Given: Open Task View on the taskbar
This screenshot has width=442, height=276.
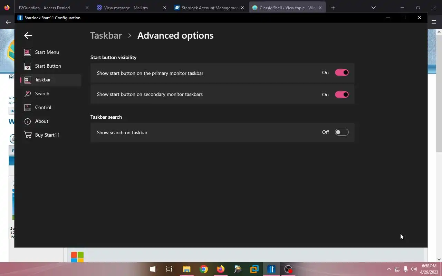Looking at the screenshot, I should (x=169, y=269).
